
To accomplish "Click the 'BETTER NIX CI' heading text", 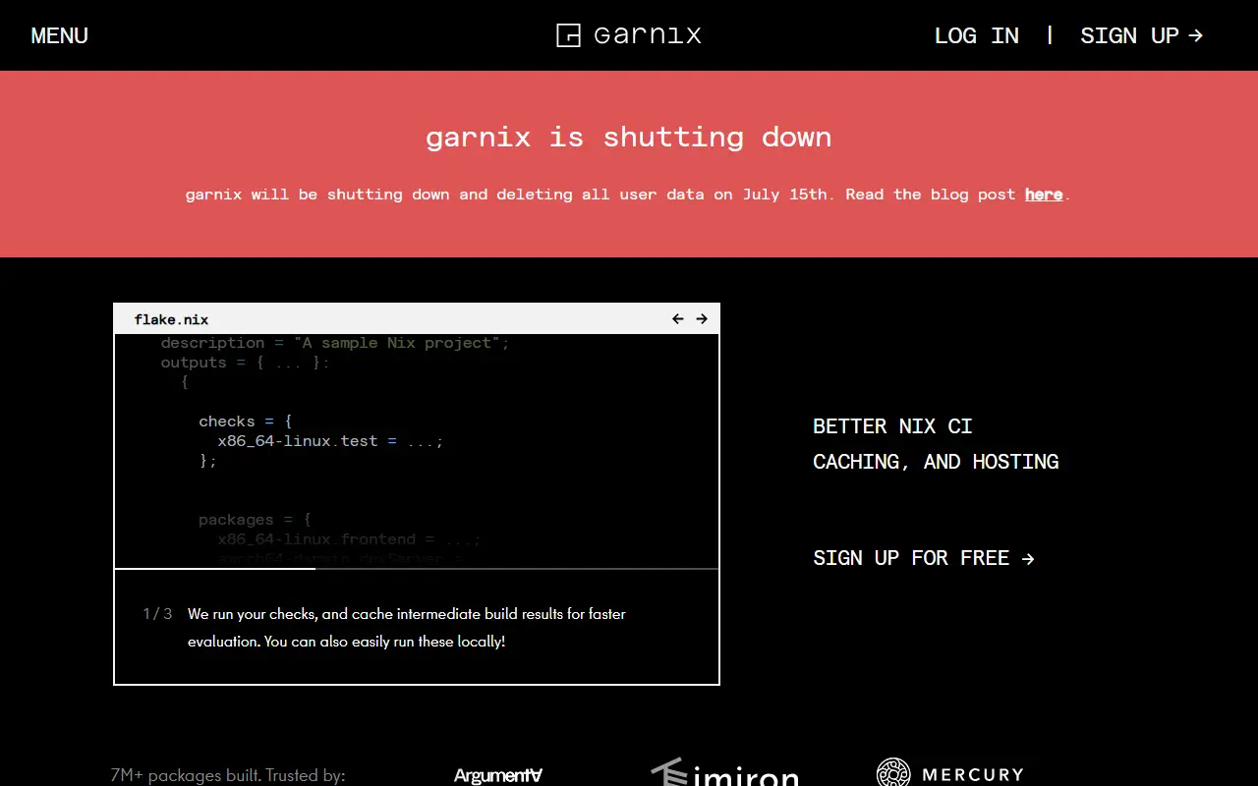I will pyautogui.click(x=892, y=426).
